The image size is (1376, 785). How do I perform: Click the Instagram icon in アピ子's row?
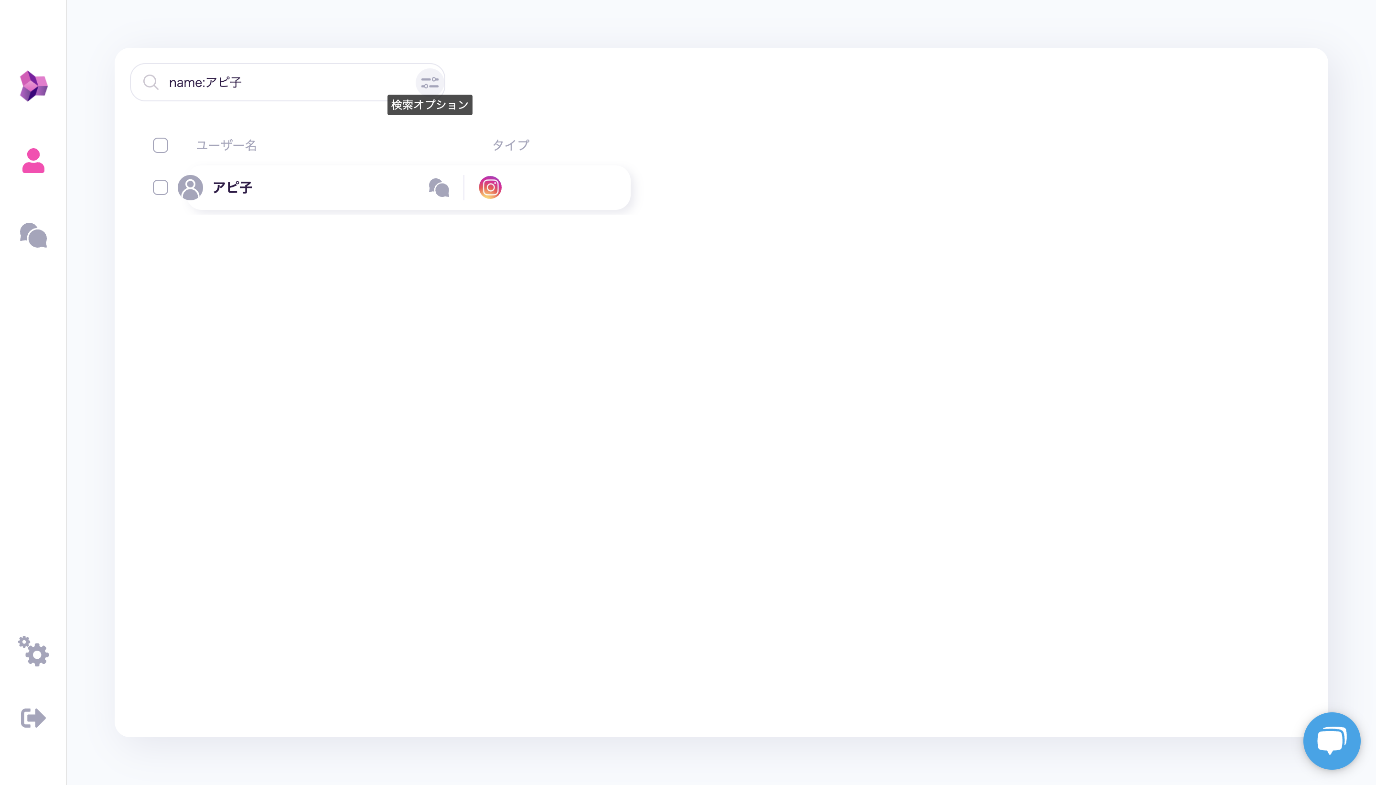point(490,187)
